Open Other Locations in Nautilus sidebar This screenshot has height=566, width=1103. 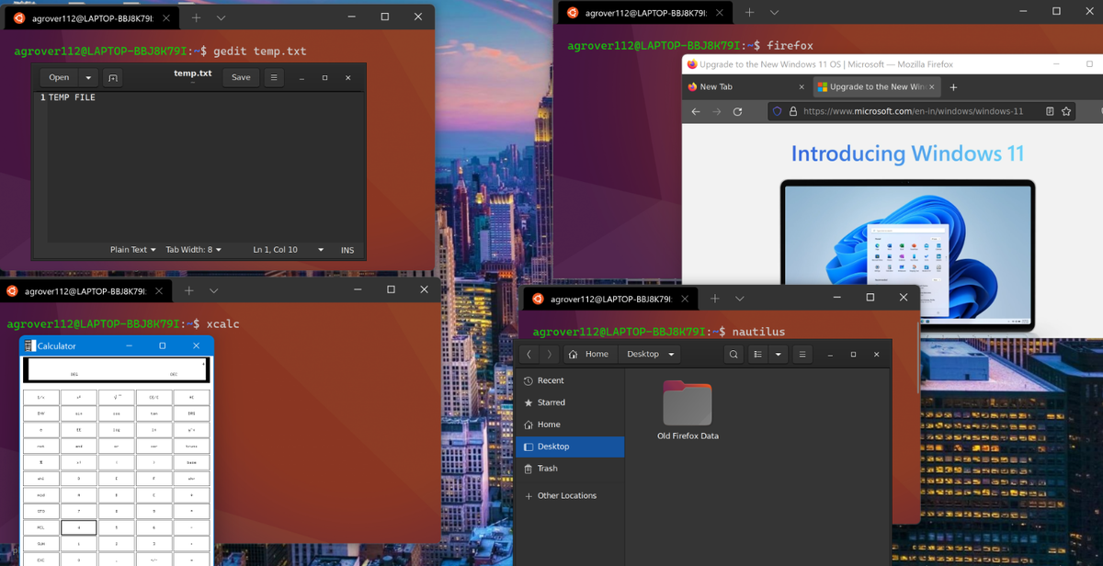570,496
